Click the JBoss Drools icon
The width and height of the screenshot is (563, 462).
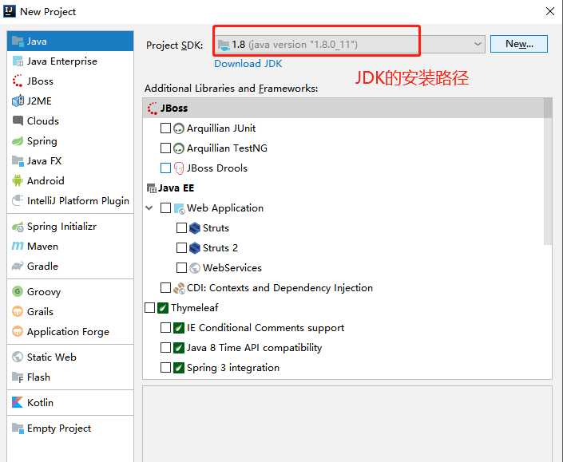coord(178,168)
